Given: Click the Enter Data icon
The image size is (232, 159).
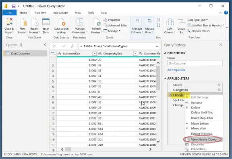Looking at the screenshot, I should [46, 22].
